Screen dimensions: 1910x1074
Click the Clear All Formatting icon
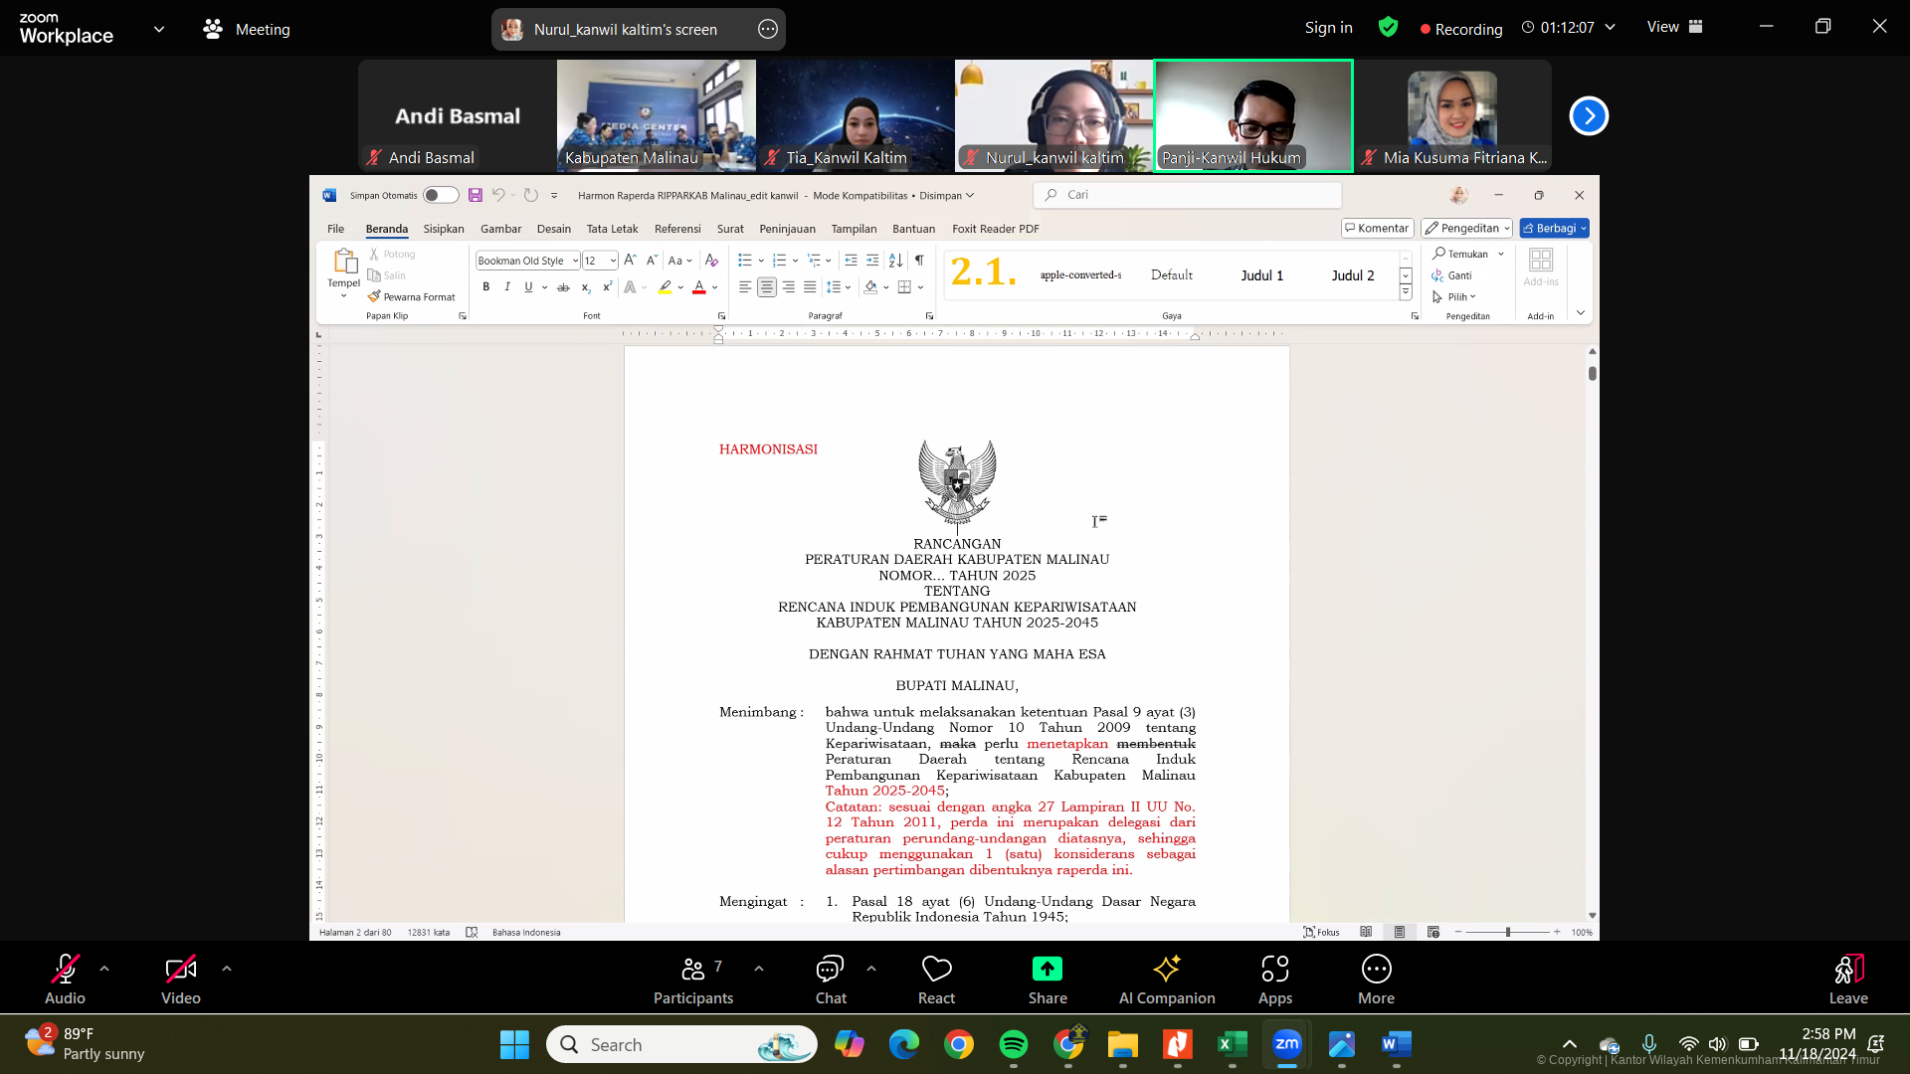click(x=711, y=261)
